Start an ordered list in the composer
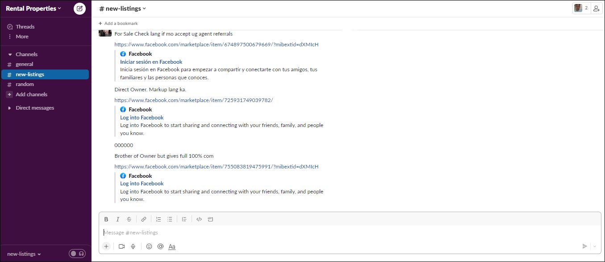Viewport: 605px width, 262px height. 158,219
